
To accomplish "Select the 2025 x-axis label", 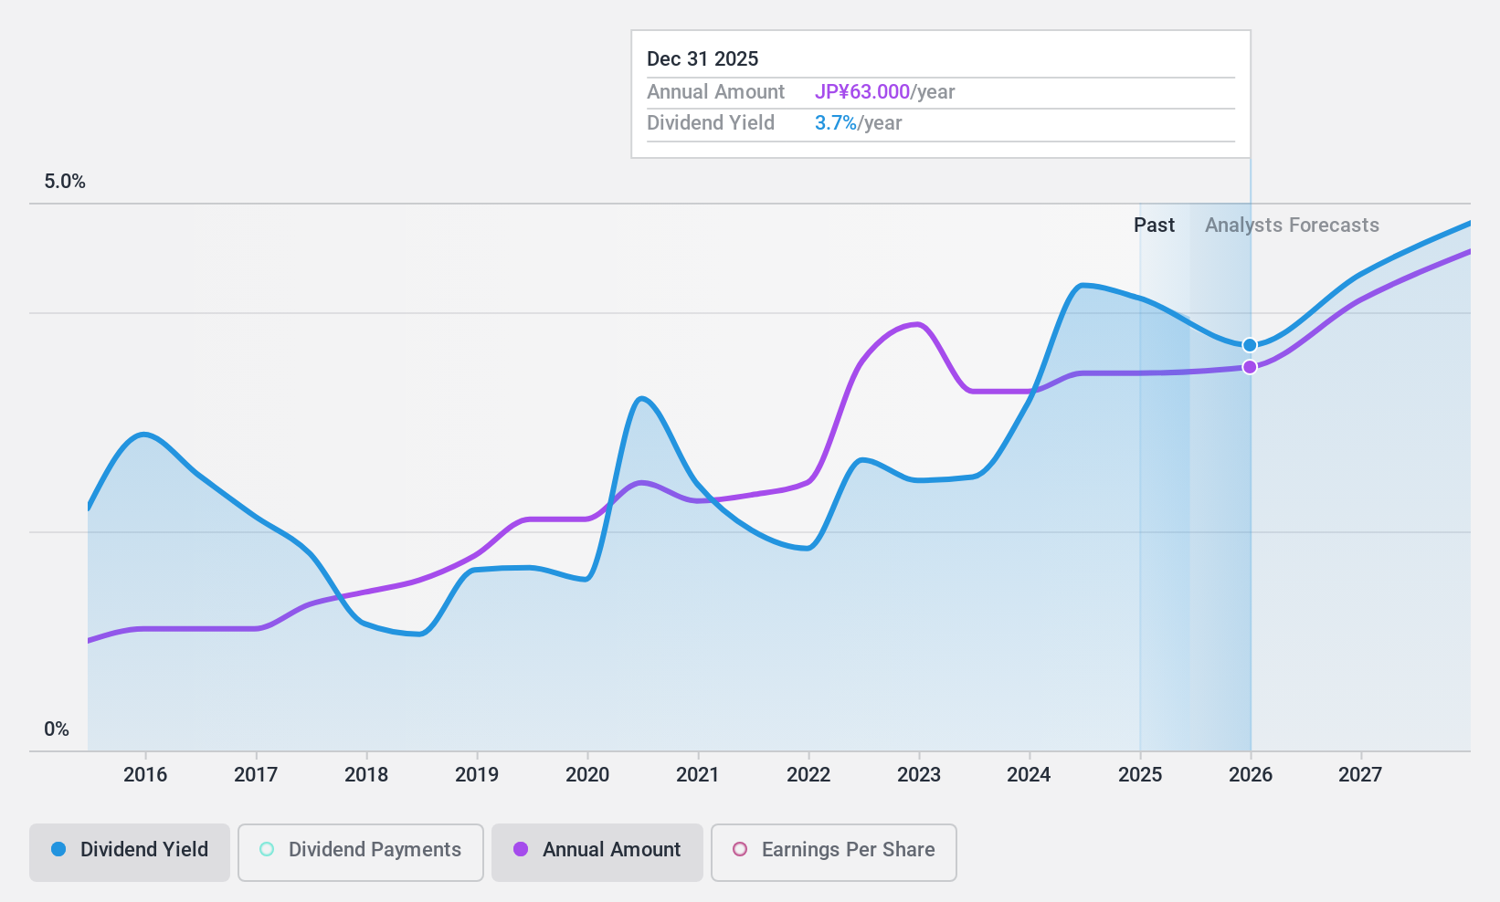I will click(x=1140, y=775).
